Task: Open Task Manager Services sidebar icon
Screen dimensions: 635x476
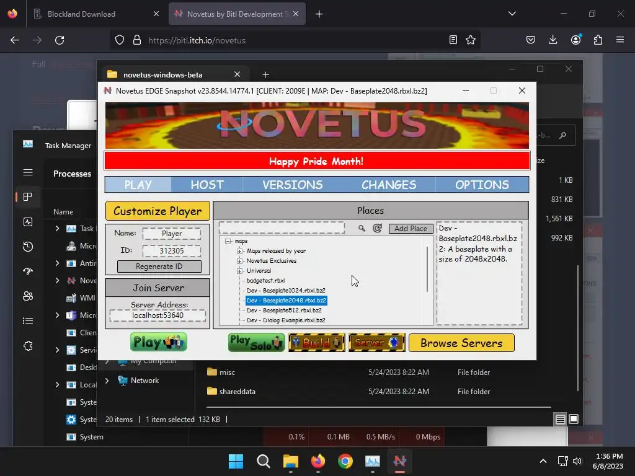Action: [x=28, y=346]
